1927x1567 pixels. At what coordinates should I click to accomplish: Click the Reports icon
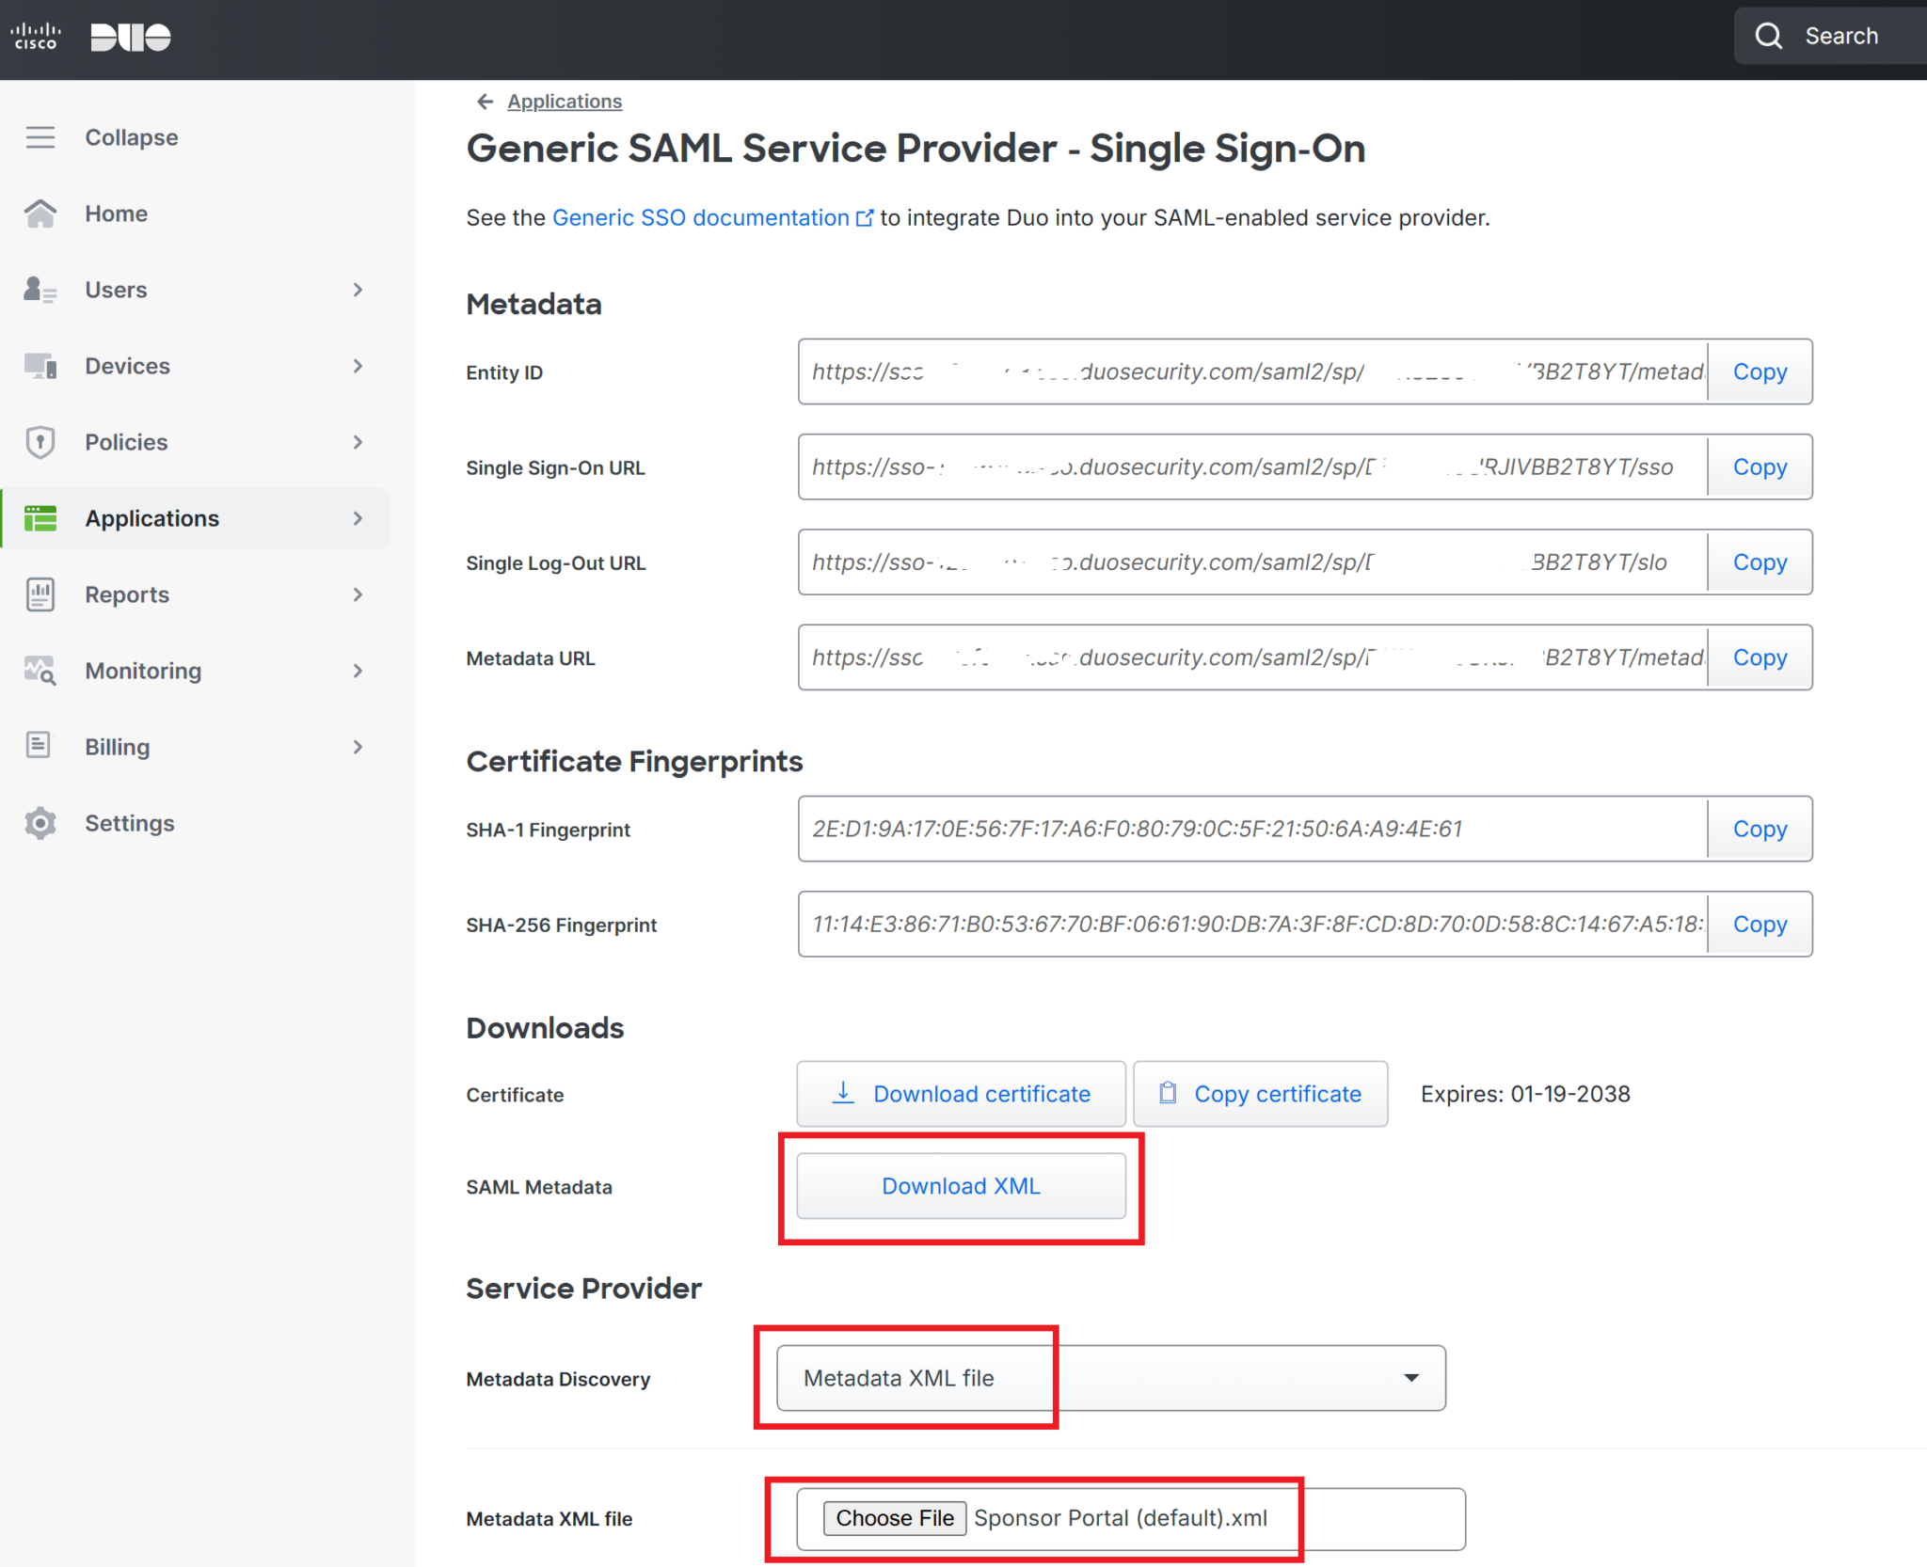[40, 594]
